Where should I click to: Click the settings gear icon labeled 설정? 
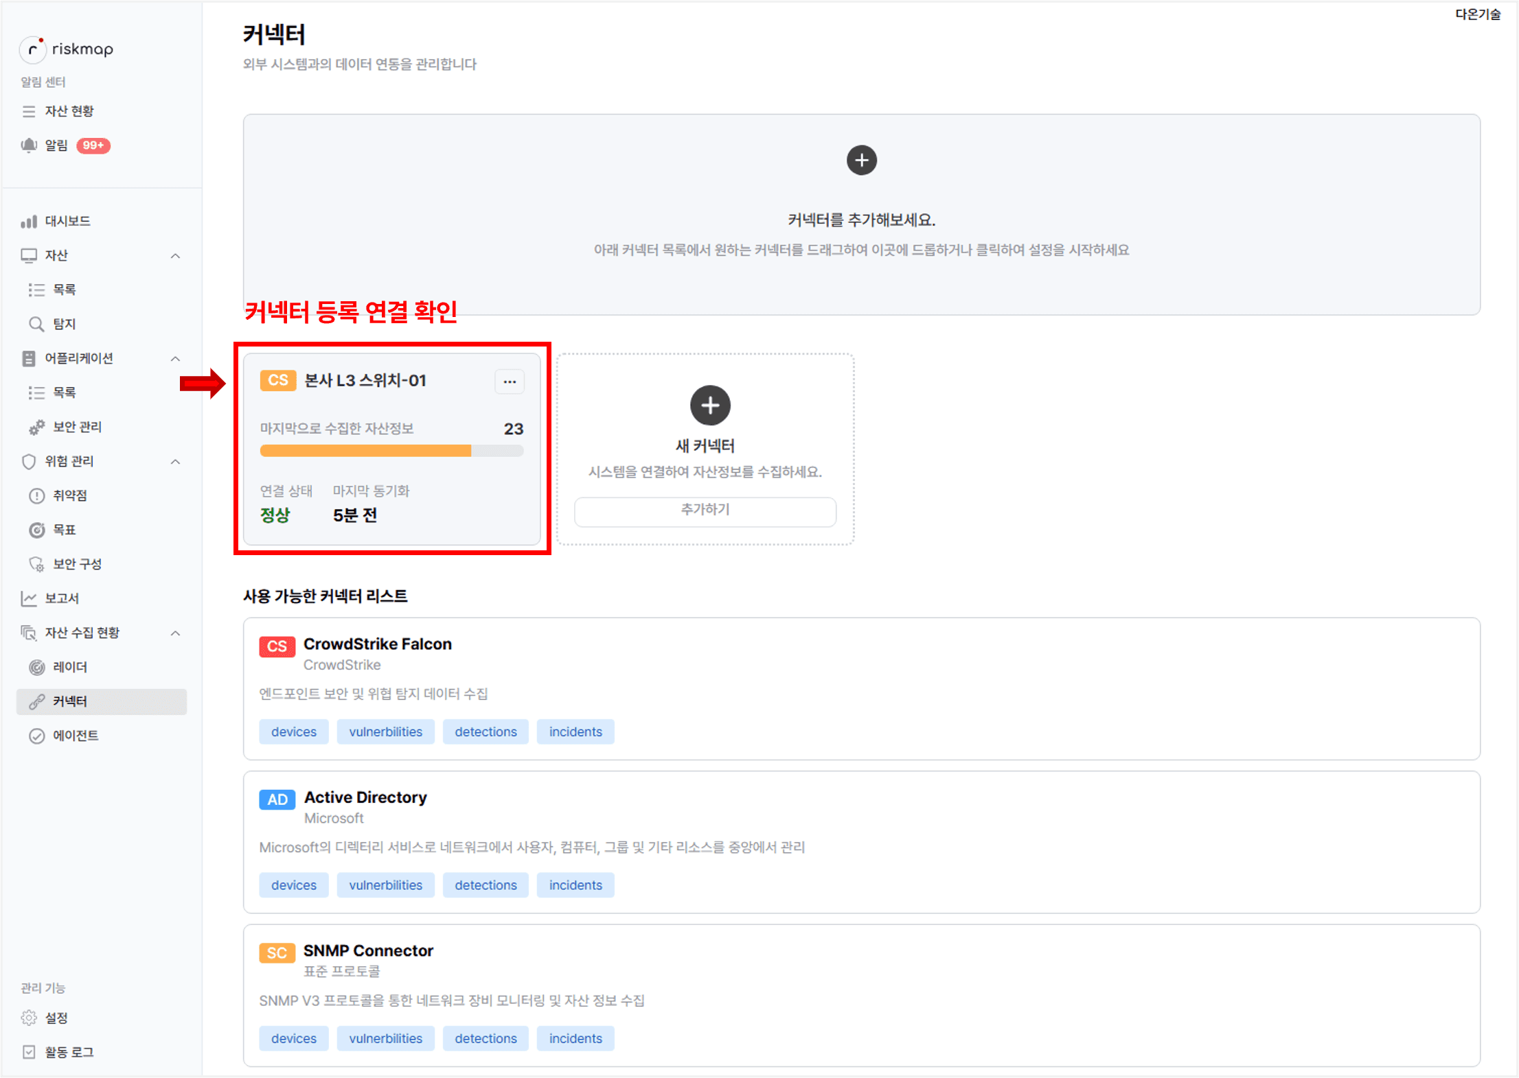click(29, 1018)
